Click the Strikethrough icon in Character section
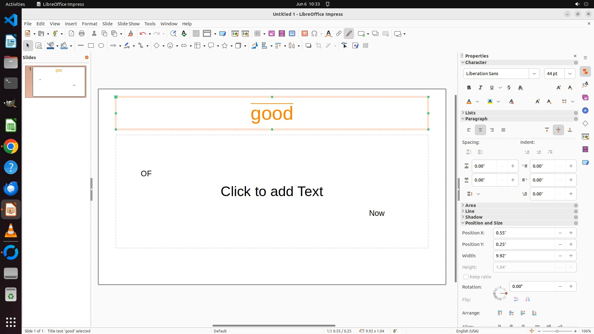This screenshot has height=334, width=594. [x=509, y=88]
